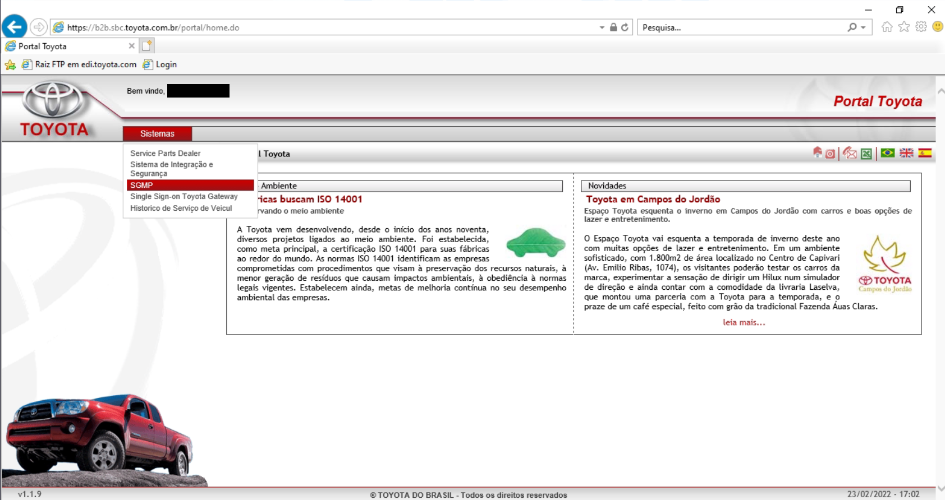
Task: Select Historico de Serviço de Veicul entry
Action: pos(181,208)
